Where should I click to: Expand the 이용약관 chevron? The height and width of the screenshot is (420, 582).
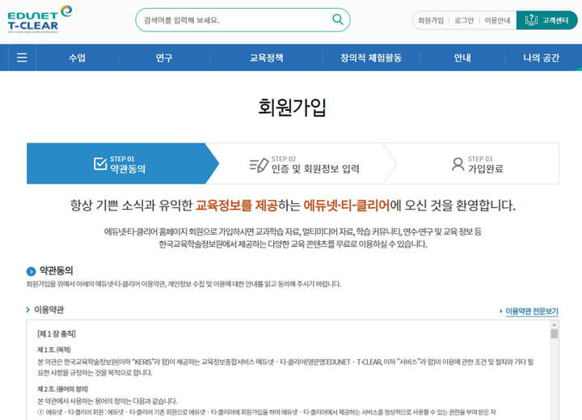point(27,310)
